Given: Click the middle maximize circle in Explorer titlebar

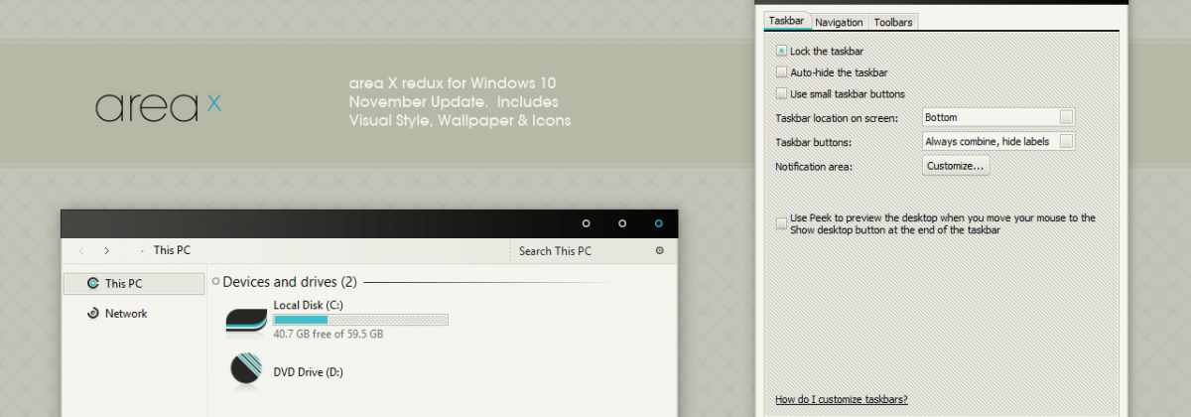Looking at the screenshot, I should click(622, 223).
